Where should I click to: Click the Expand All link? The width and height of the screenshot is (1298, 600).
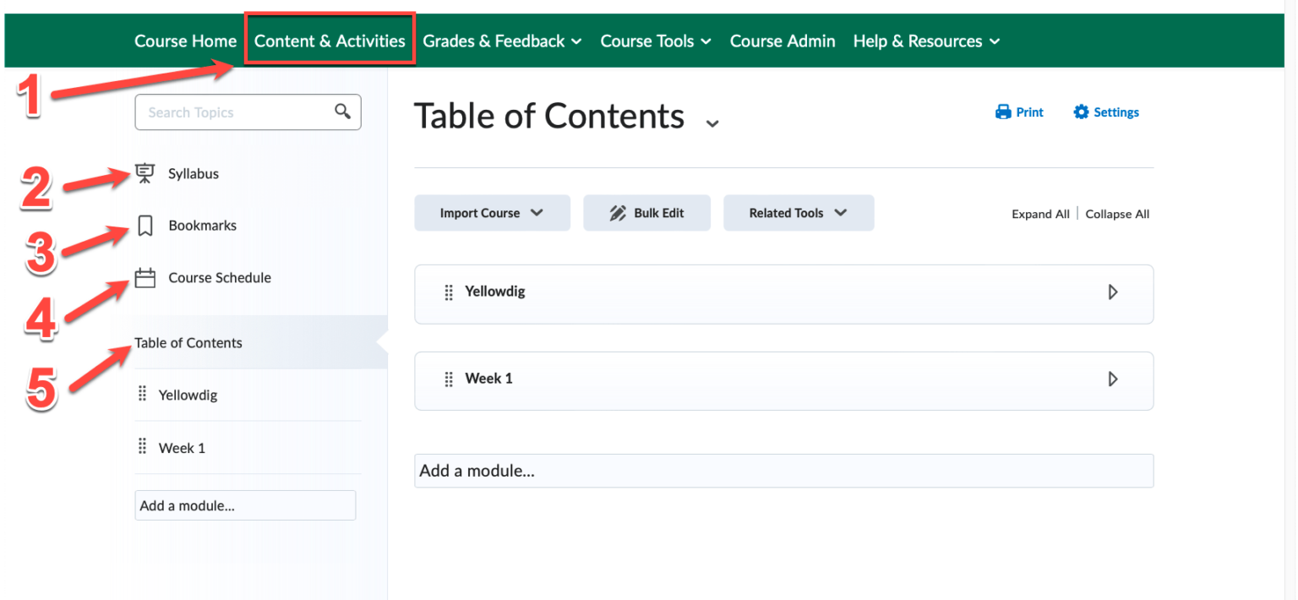pos(1040,213)
